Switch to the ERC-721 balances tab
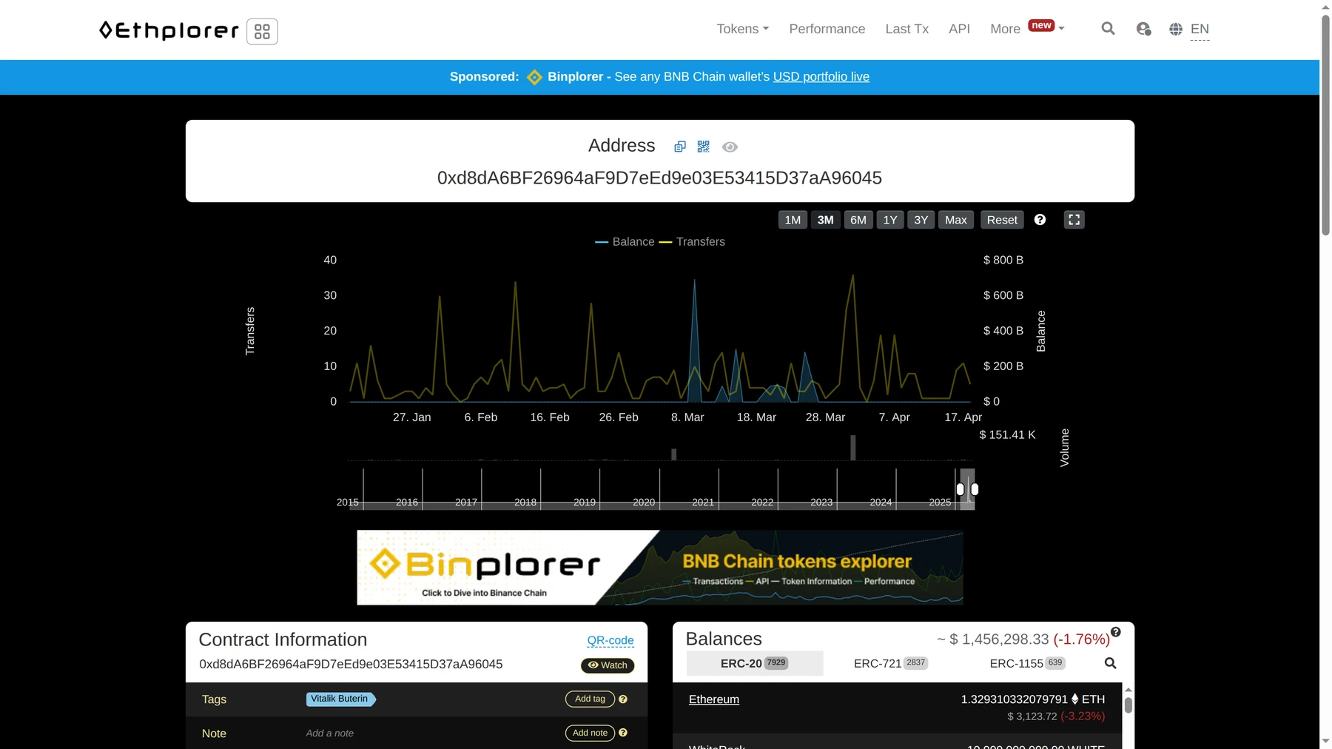The image size is (1332, 749). [891, 663]
